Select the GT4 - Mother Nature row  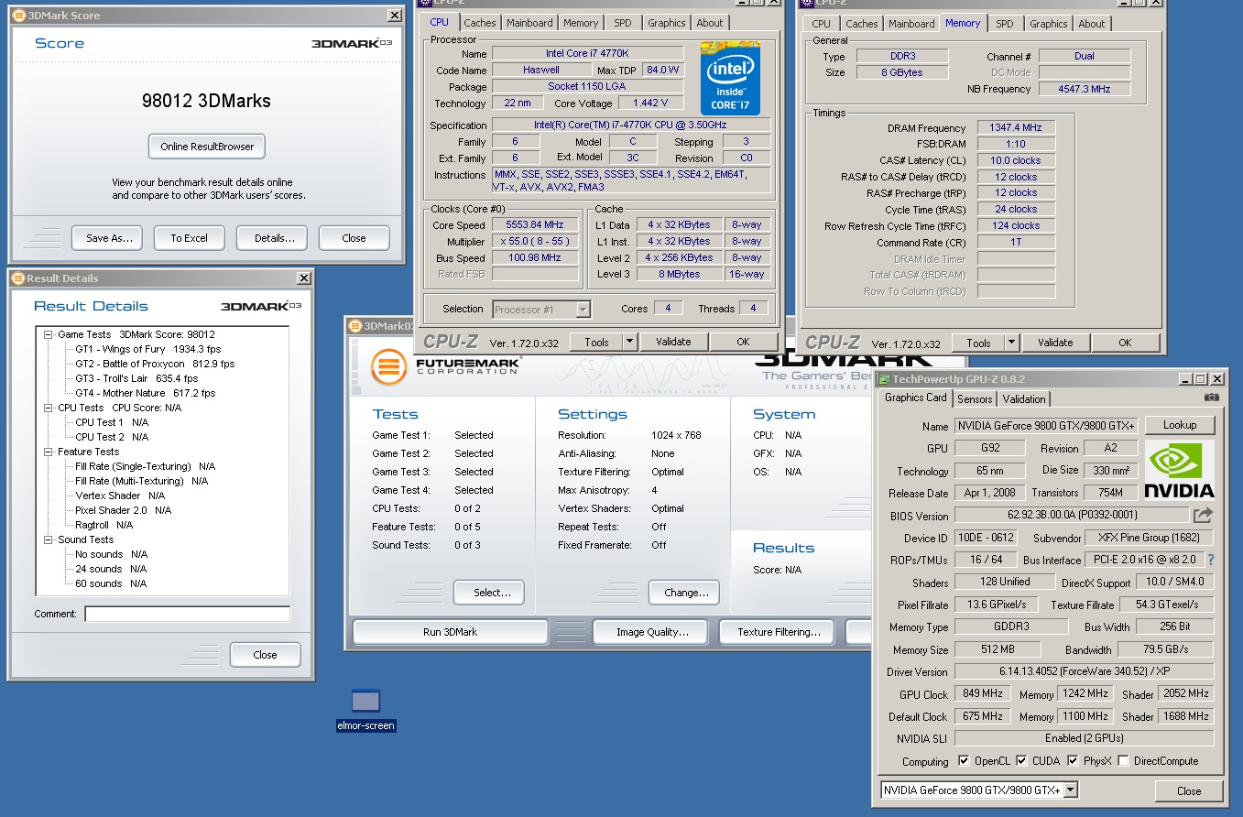(x=145, y=393)
